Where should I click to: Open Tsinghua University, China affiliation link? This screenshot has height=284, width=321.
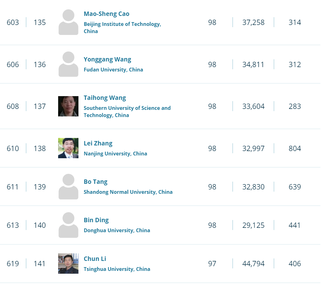tap(117, 269)
